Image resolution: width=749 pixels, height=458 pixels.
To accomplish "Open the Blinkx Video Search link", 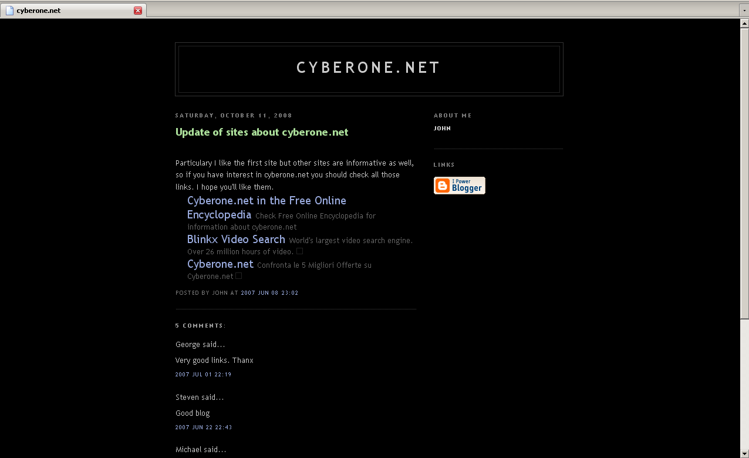I will pos(236,240).
